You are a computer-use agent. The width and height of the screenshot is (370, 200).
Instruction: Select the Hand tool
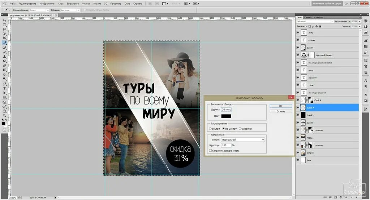click(x=4, y=111)
